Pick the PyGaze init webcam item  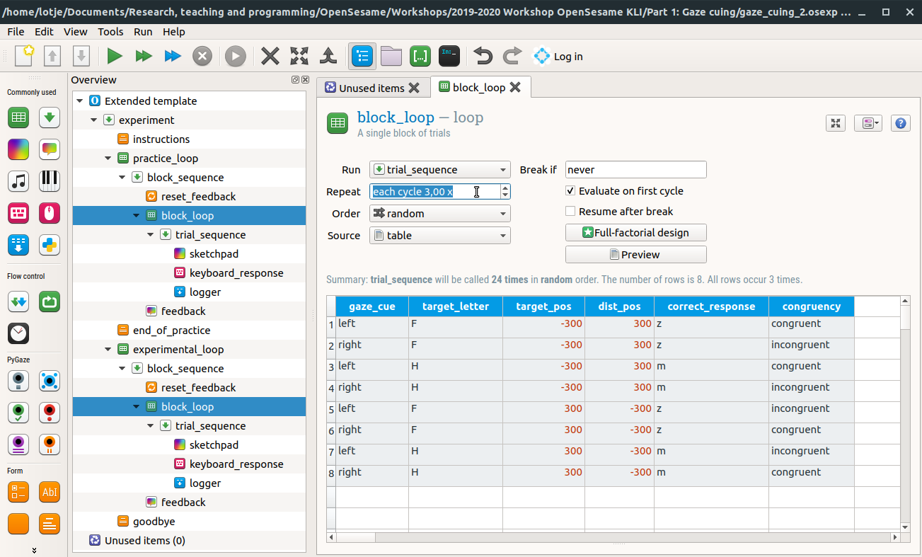pos(18,381)
